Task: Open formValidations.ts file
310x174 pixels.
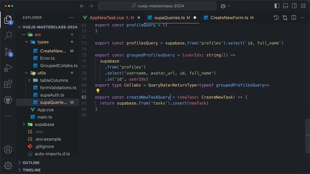Action: click(x=47, y=87)
